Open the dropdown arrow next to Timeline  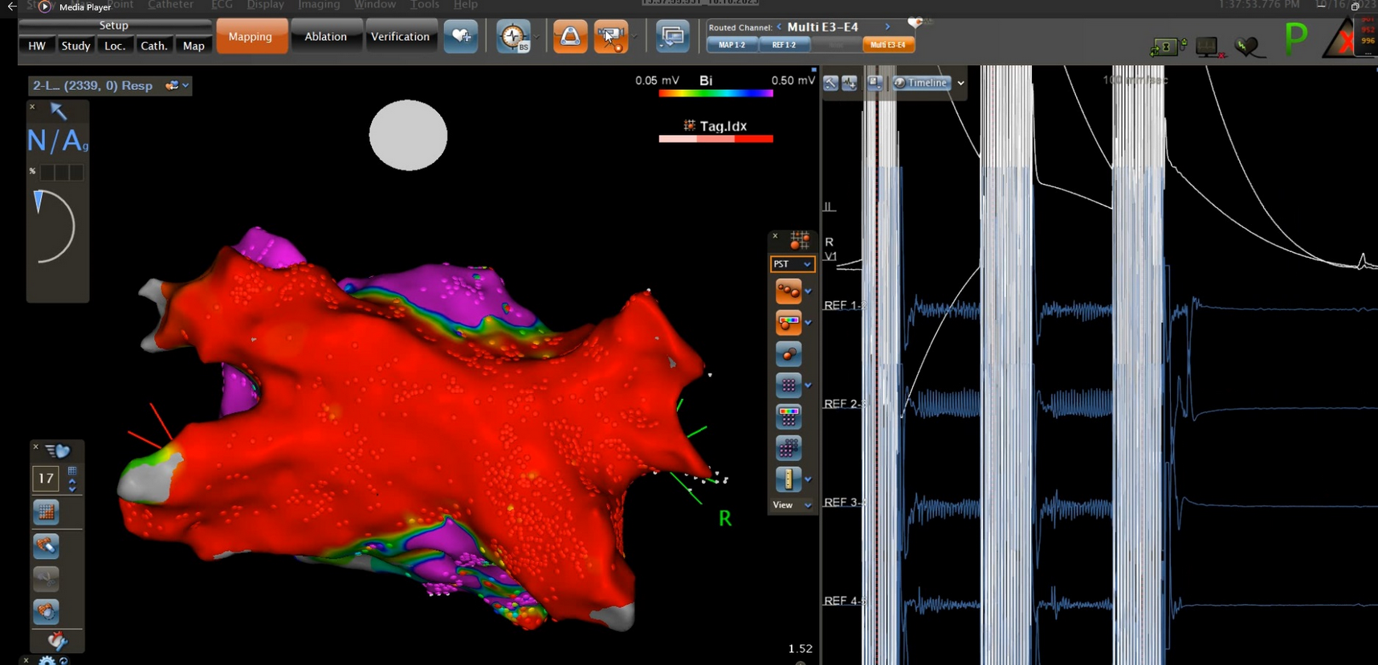click(960, 83)
